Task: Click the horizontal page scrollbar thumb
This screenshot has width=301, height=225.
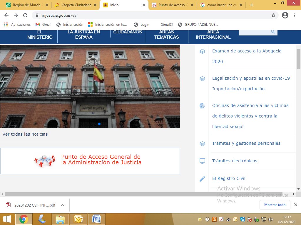Action: [143, 194]
